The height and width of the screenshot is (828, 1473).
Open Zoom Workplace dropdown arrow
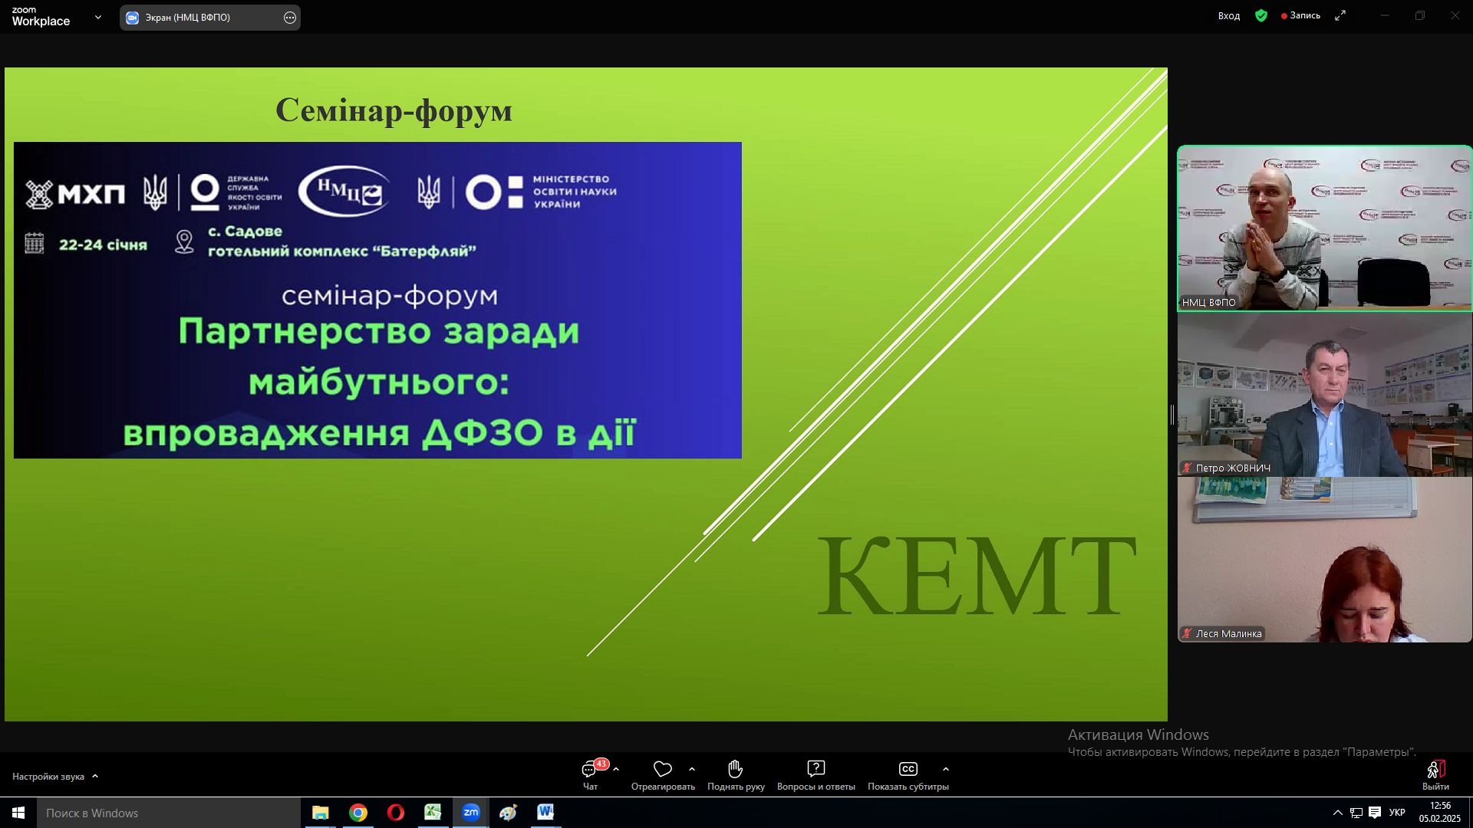(97, 17)
